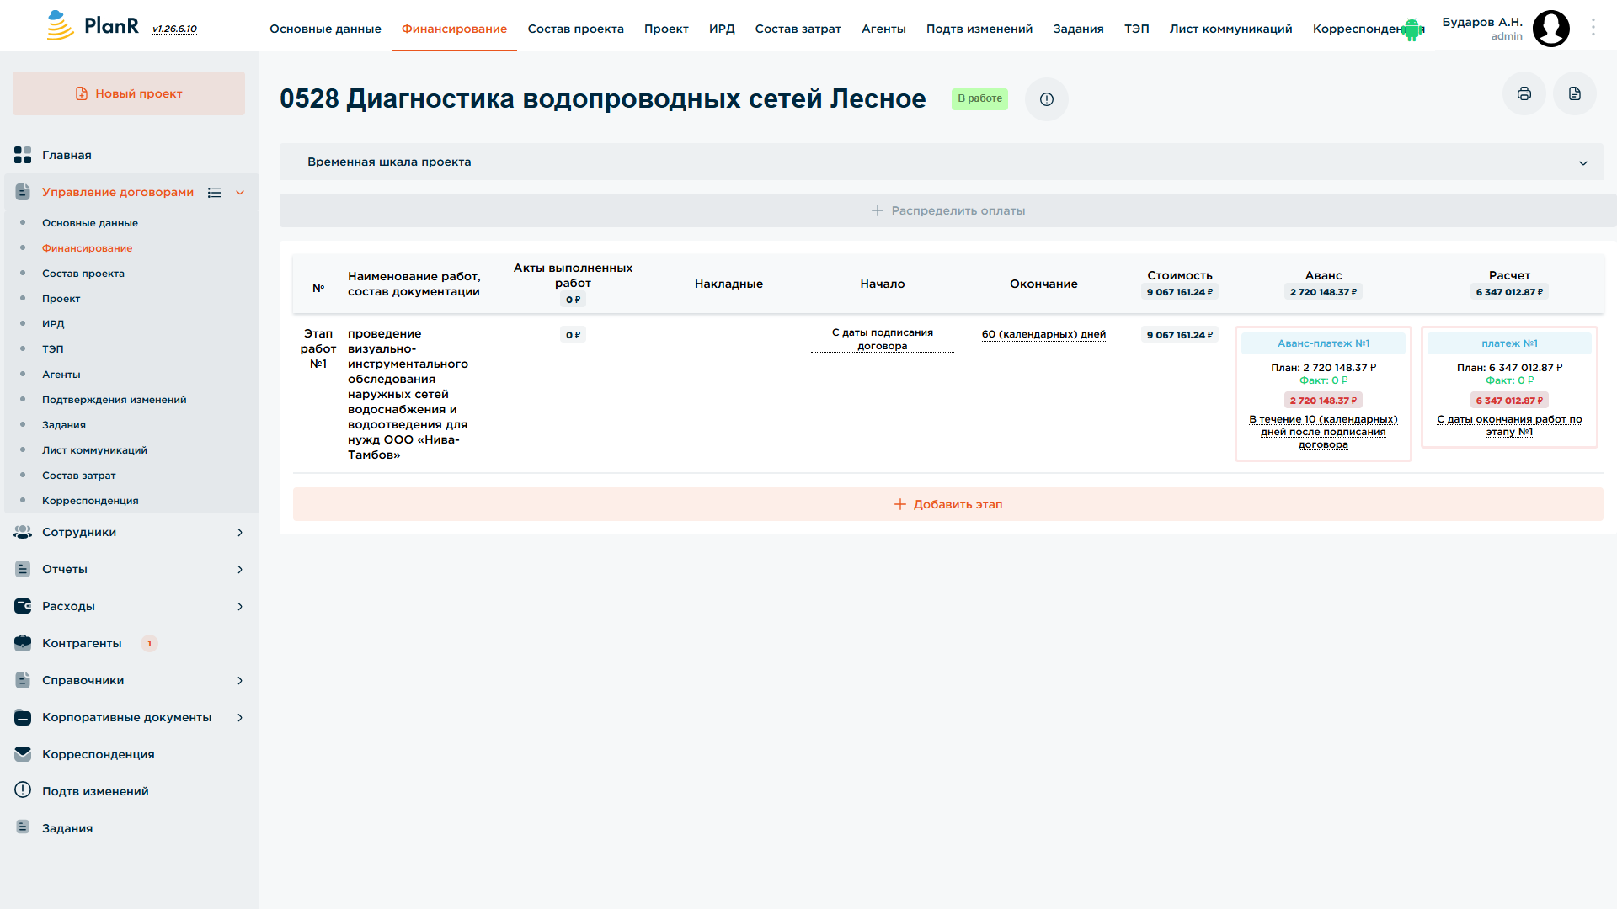
Task: Click С даты окончания работ по этапу link
Action: [1509, 425]
